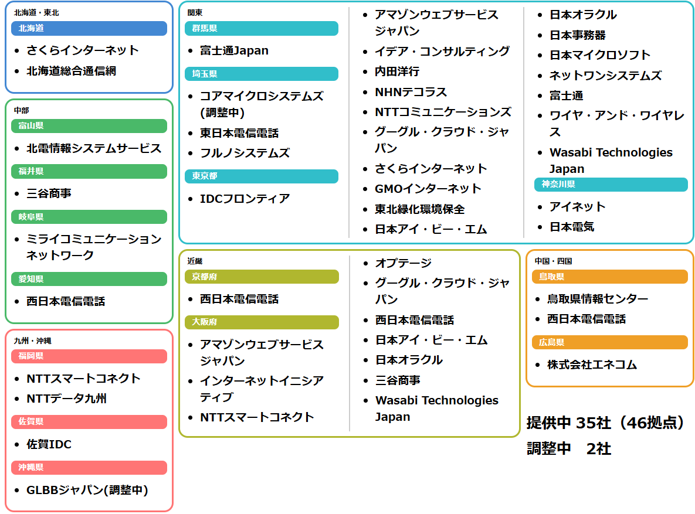This screenshot has width=695, height=514.
Task: Select グーグル・クラウド・ジャパン in 近畿 panel
Action: point(442,291)
